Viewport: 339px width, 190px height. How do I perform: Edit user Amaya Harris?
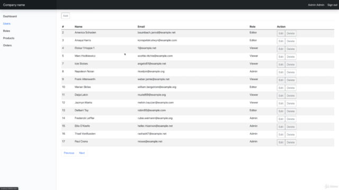tap(281, 41)
